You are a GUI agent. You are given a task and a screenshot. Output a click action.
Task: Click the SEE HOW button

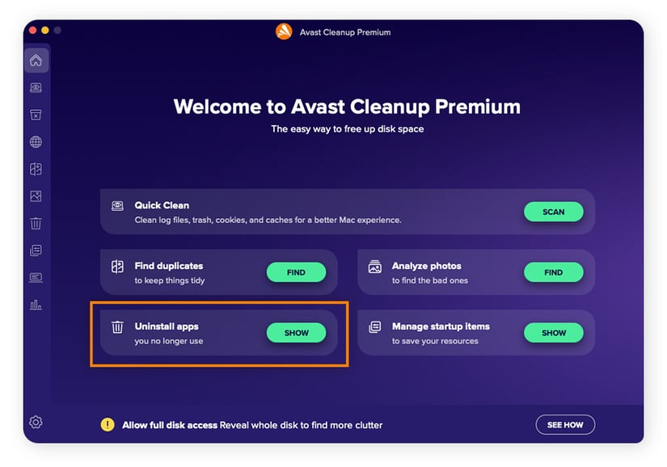[x=565, y=425]
